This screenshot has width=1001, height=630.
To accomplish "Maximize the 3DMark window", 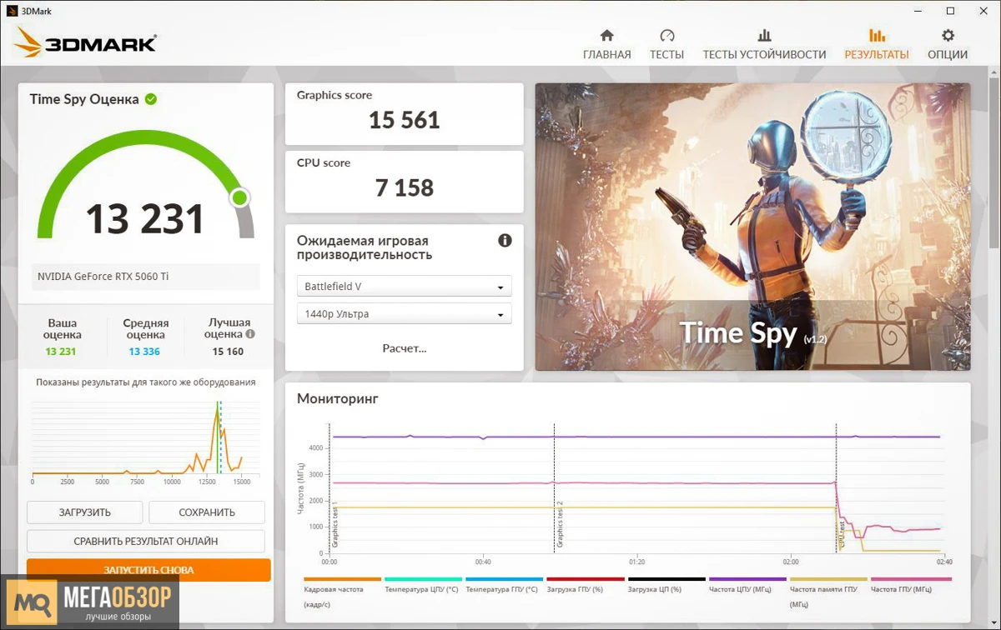I will 950,11.
